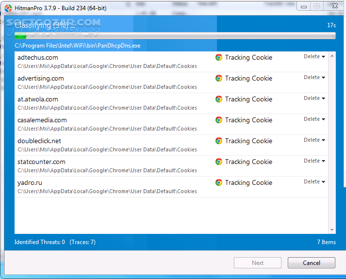Select the at.atwola.com list entry
This screenshot has height=279, width=346.
pyautogui.click(x=38, y=99)
